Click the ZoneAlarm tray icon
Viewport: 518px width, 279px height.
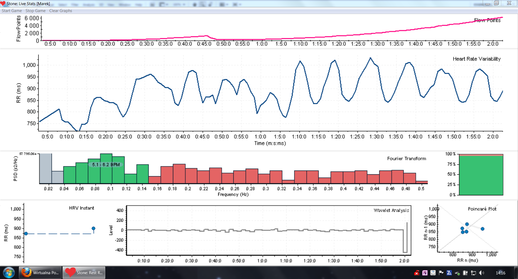click(x=449, y=273)
